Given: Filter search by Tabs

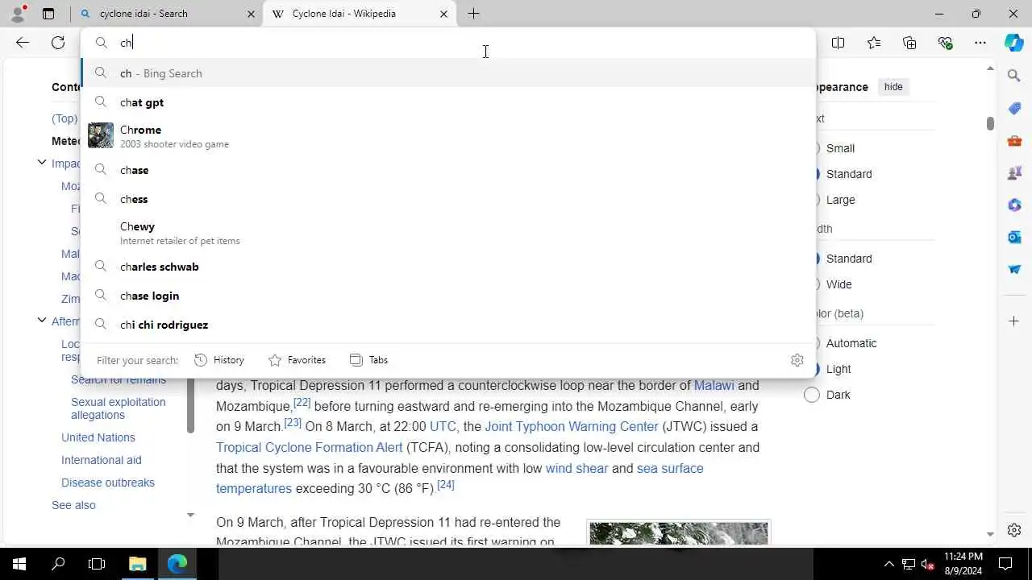Looking at the screenshot, I should tap(368, 360).
